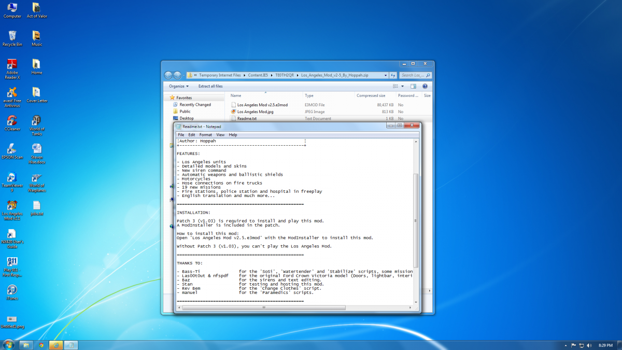The image size is (622, 350).
Task: Select the TeamViewer 9 desktop icon
Action: [12, 182]
